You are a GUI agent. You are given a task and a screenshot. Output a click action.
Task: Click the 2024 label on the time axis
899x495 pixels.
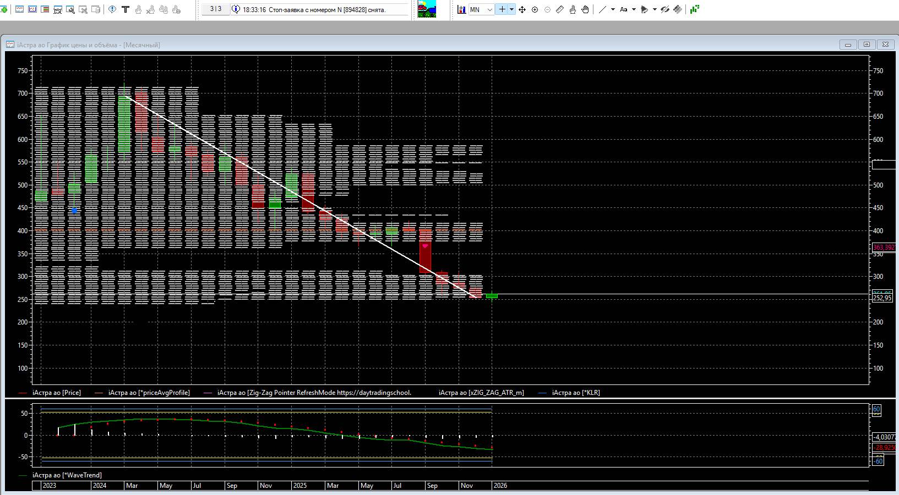[100, 486]
